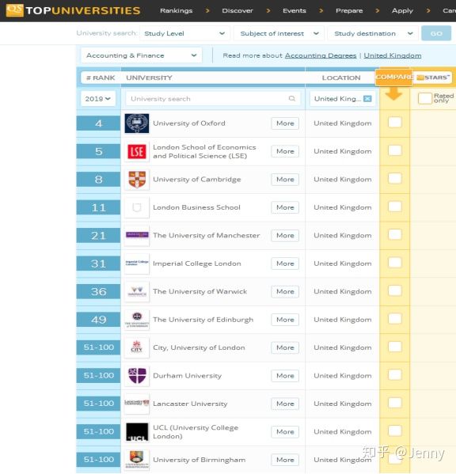Expand the Accounting & Finance subject dropdown
Screen dimensions: 456x474
[141, 55]
